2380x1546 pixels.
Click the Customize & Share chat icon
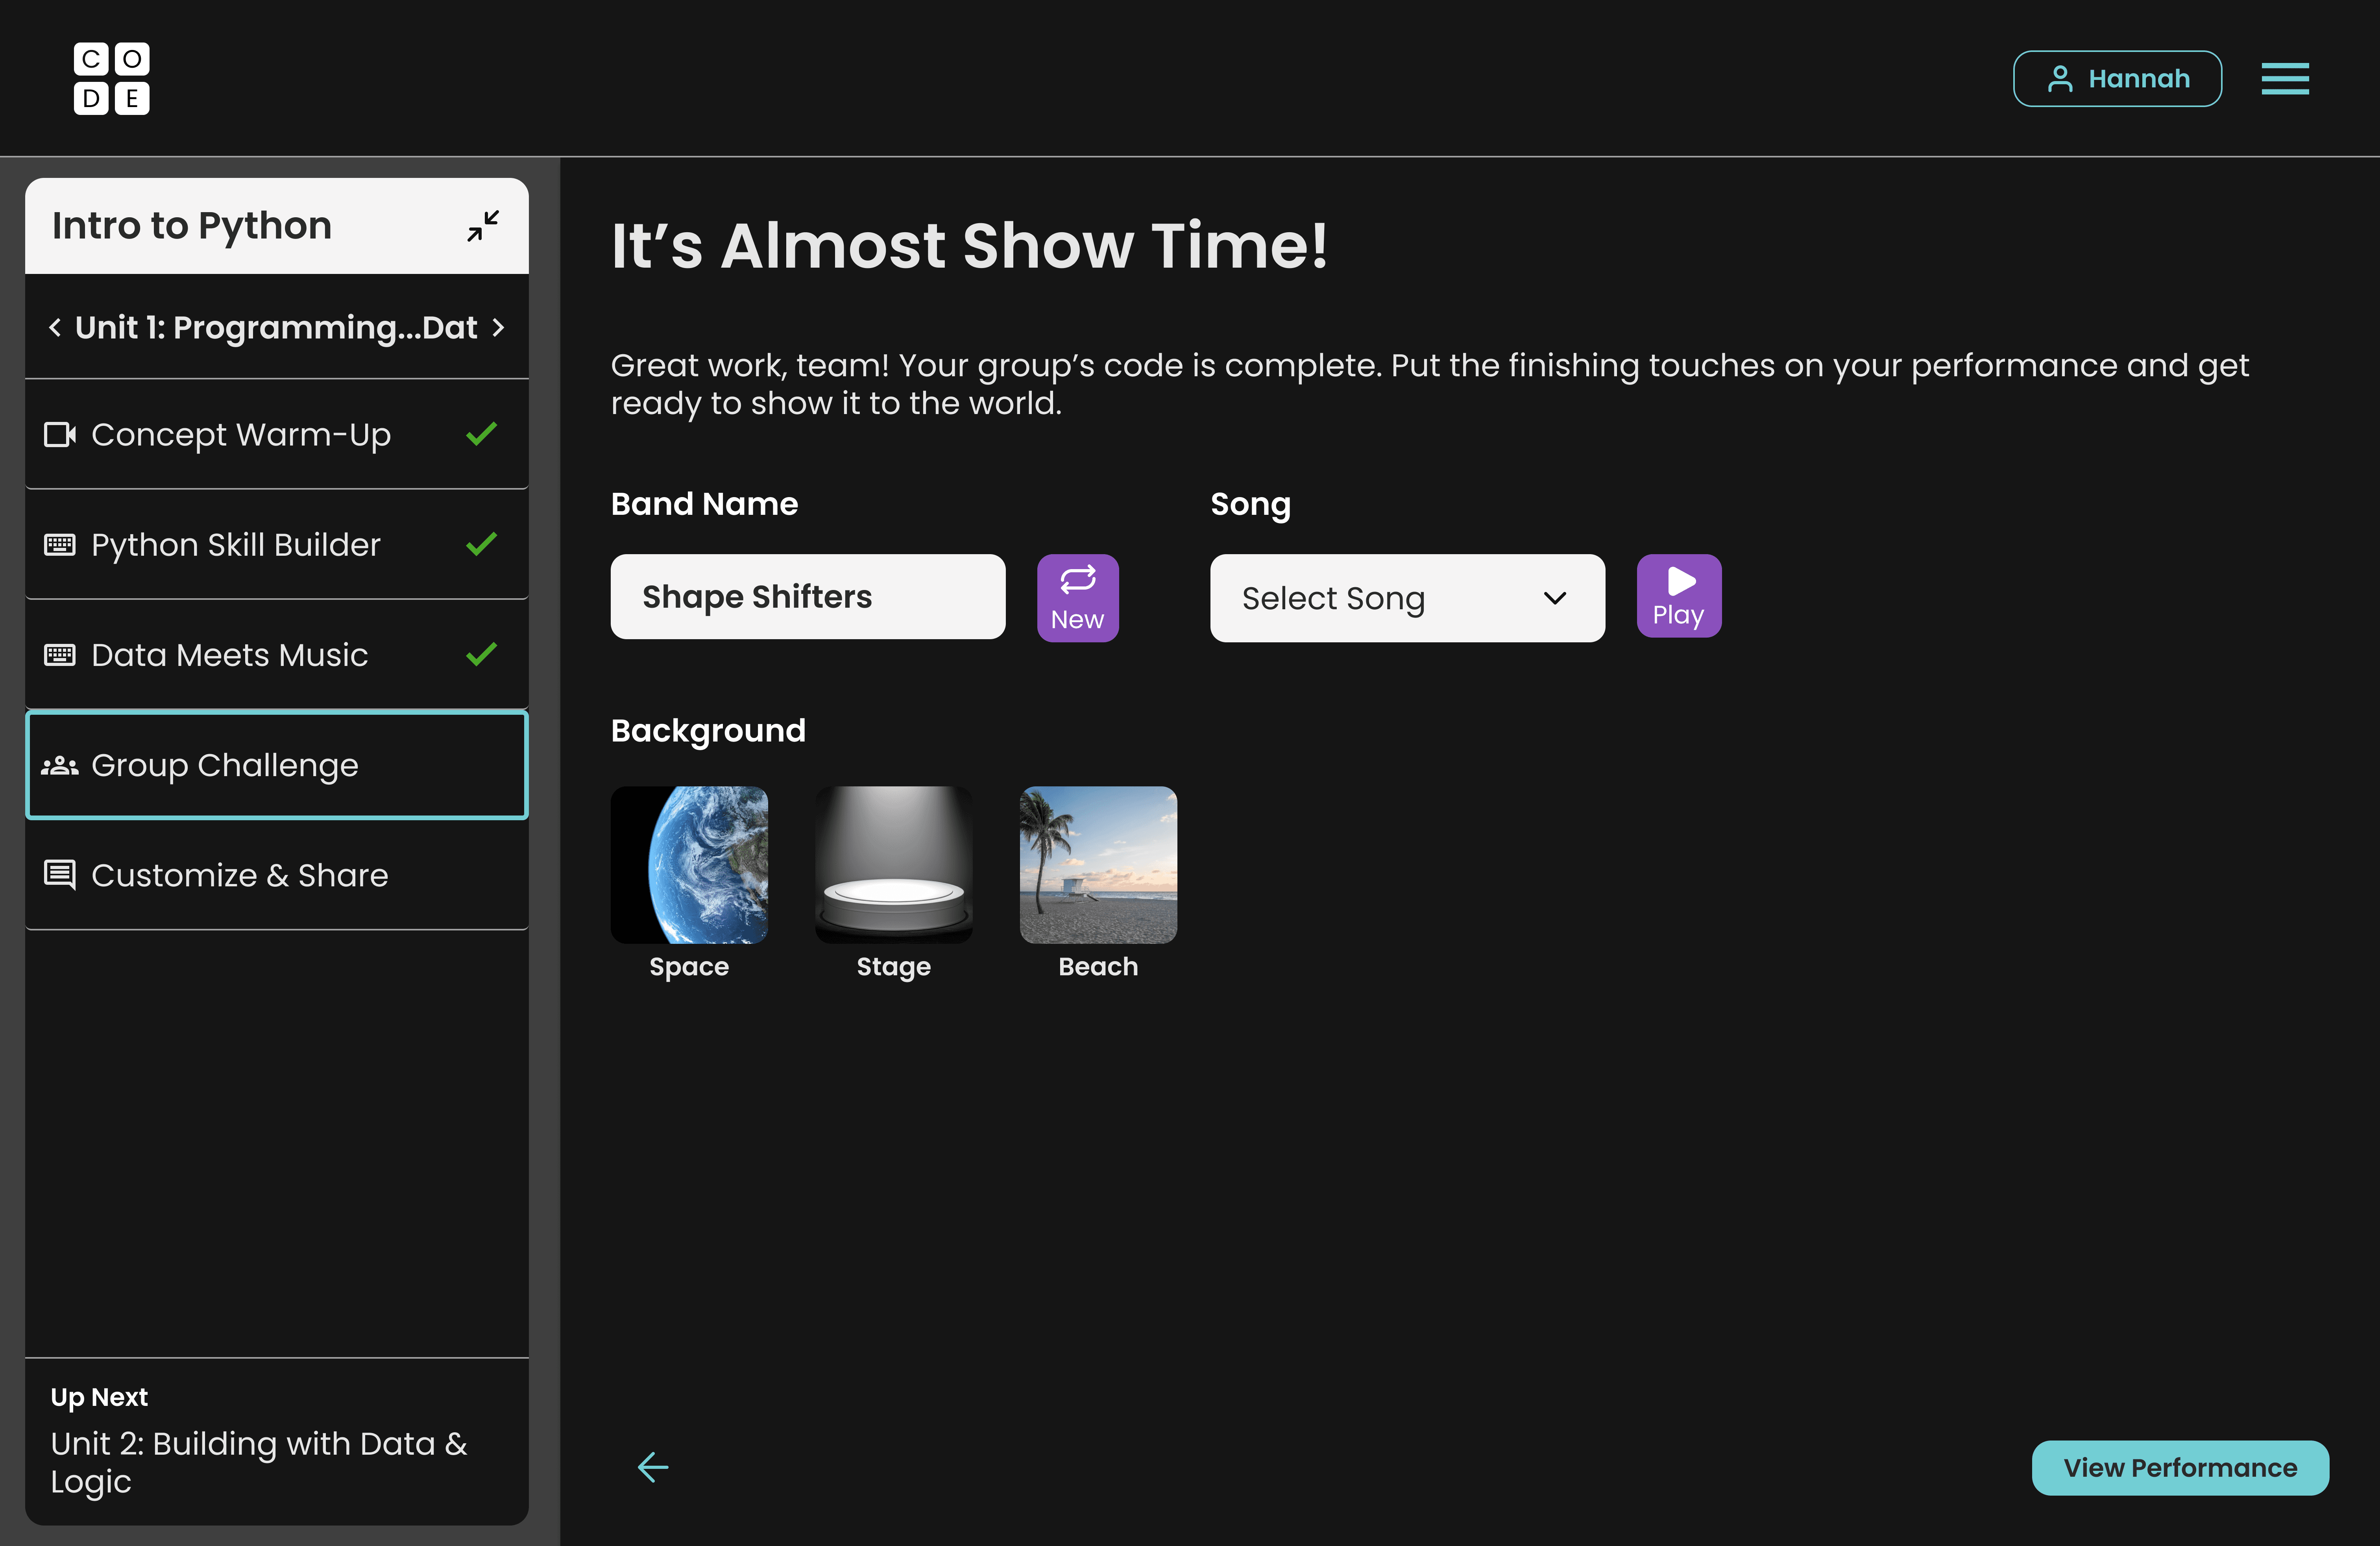tap(60, 875)
